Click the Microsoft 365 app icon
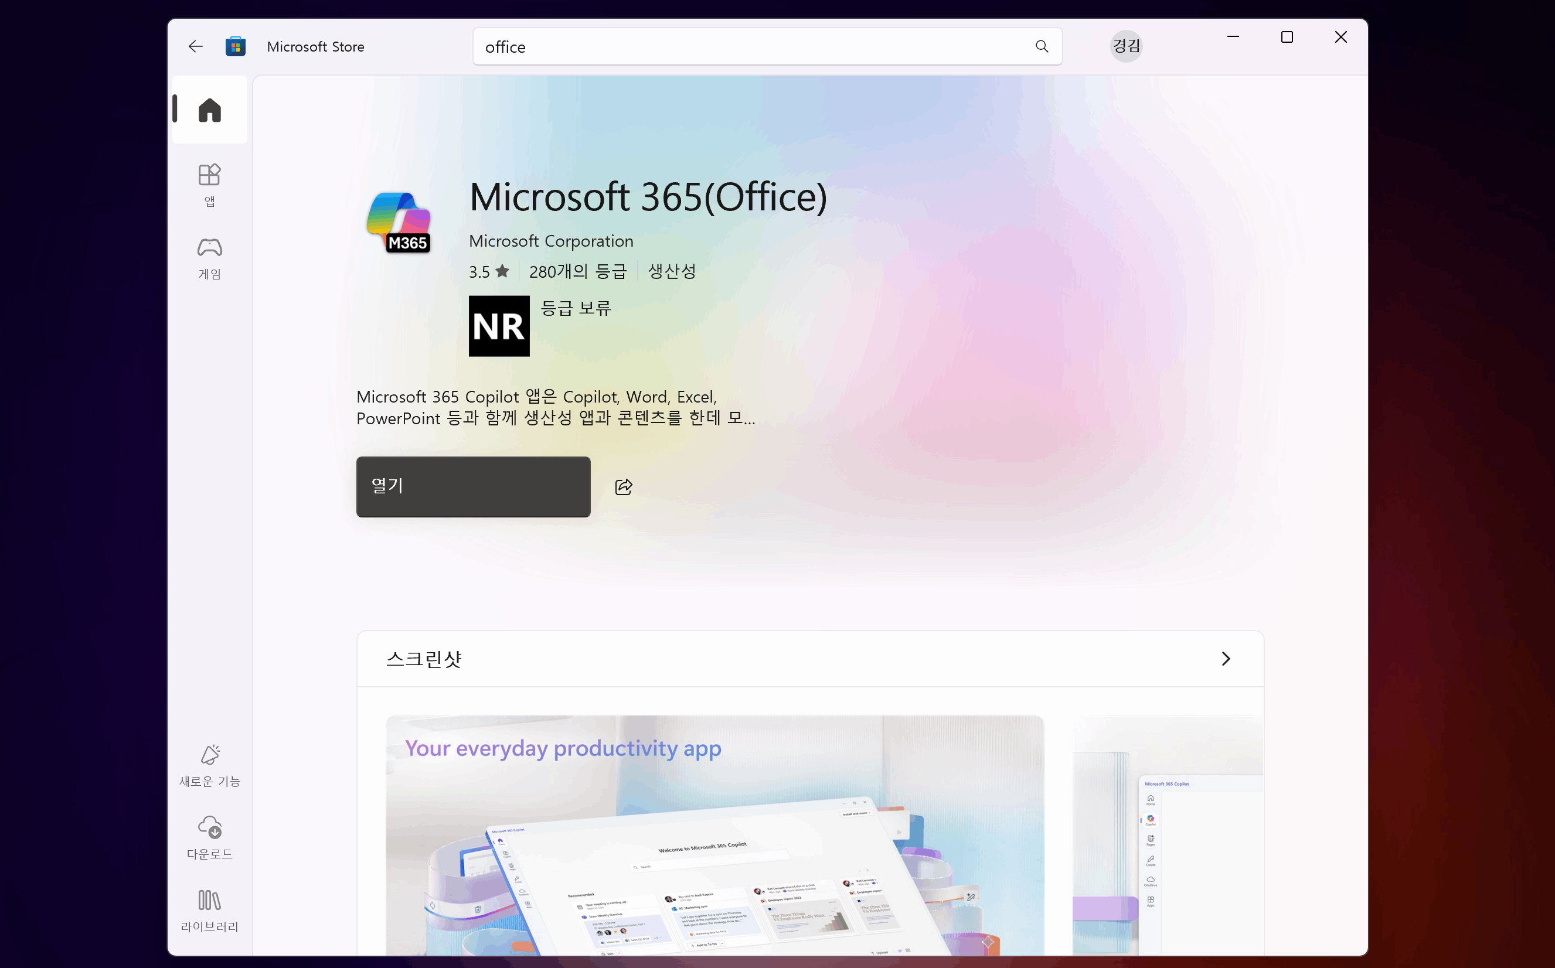 [x=399, y=222]
